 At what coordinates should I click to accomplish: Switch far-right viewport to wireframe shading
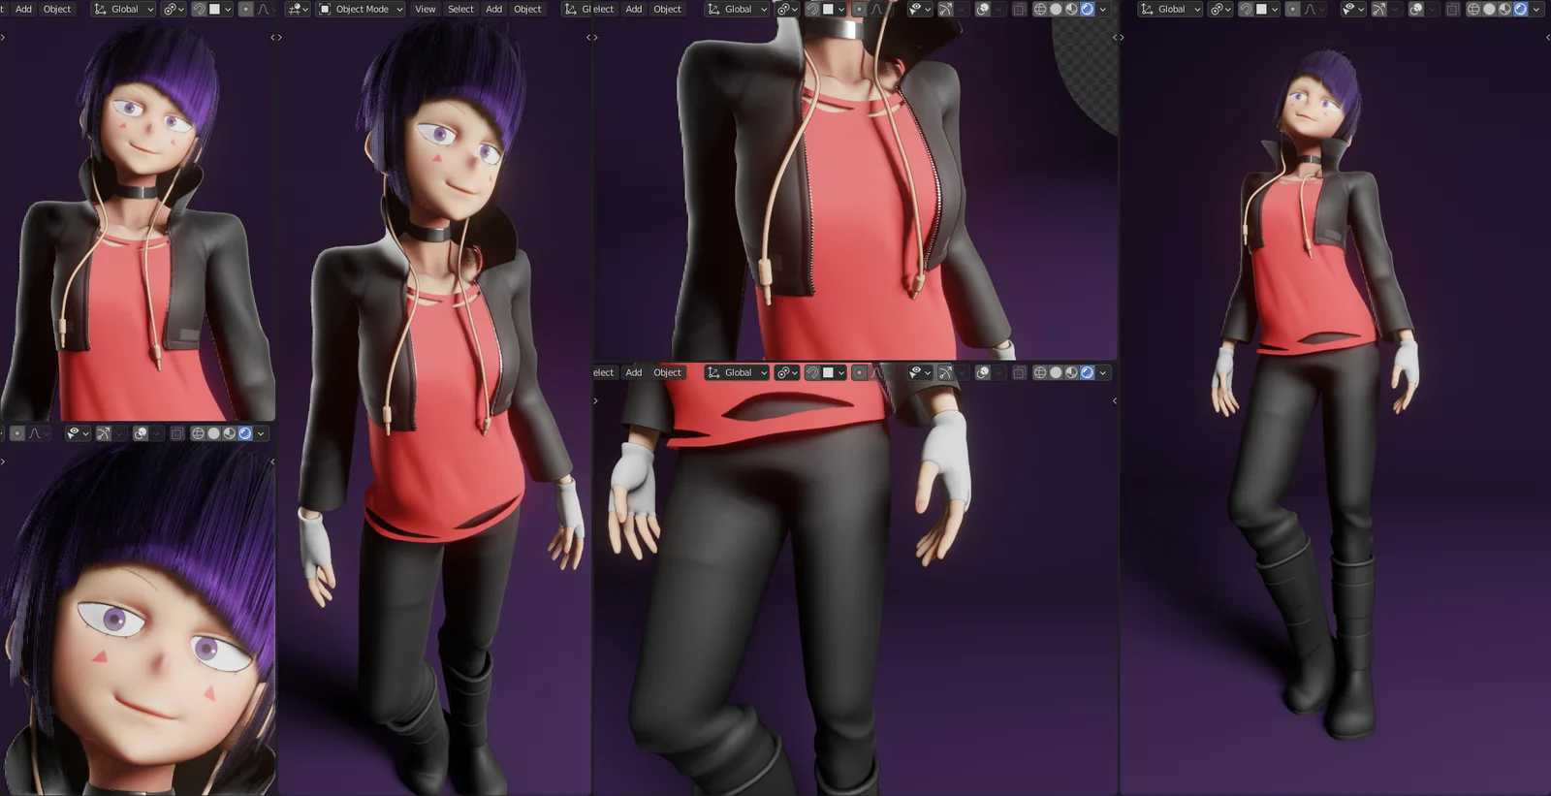click(x=1473, y=9)
